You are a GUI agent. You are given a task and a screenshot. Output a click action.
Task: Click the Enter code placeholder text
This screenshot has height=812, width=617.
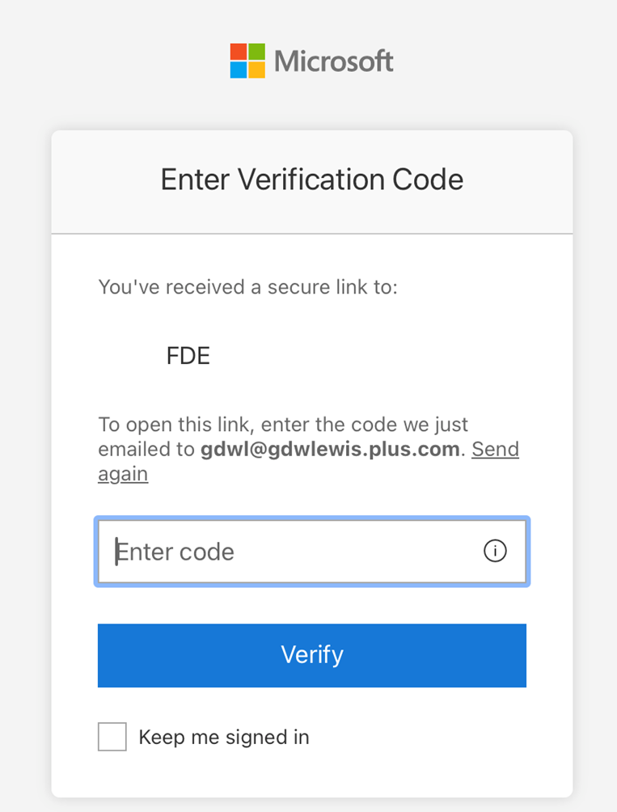[x=175, y=552]
